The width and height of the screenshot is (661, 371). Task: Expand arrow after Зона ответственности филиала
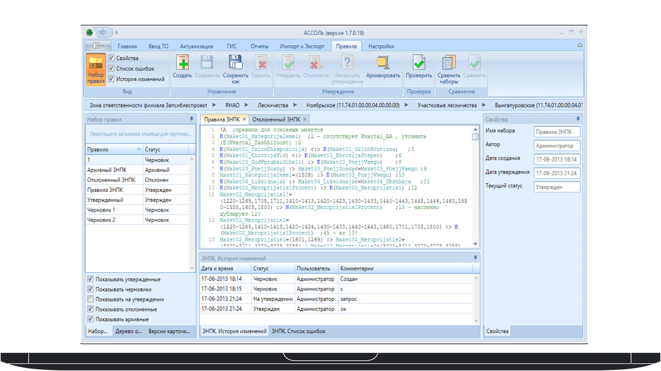pos(214,105)
